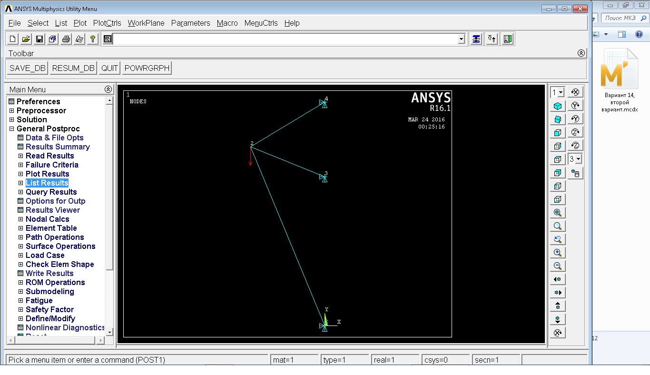
Task: Expand the Plot Results branch
Action: [20, 174]
